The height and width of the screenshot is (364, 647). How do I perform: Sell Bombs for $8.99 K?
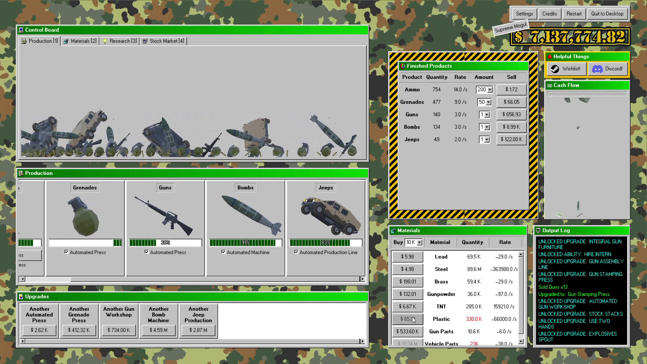click(x=511, y=127)
